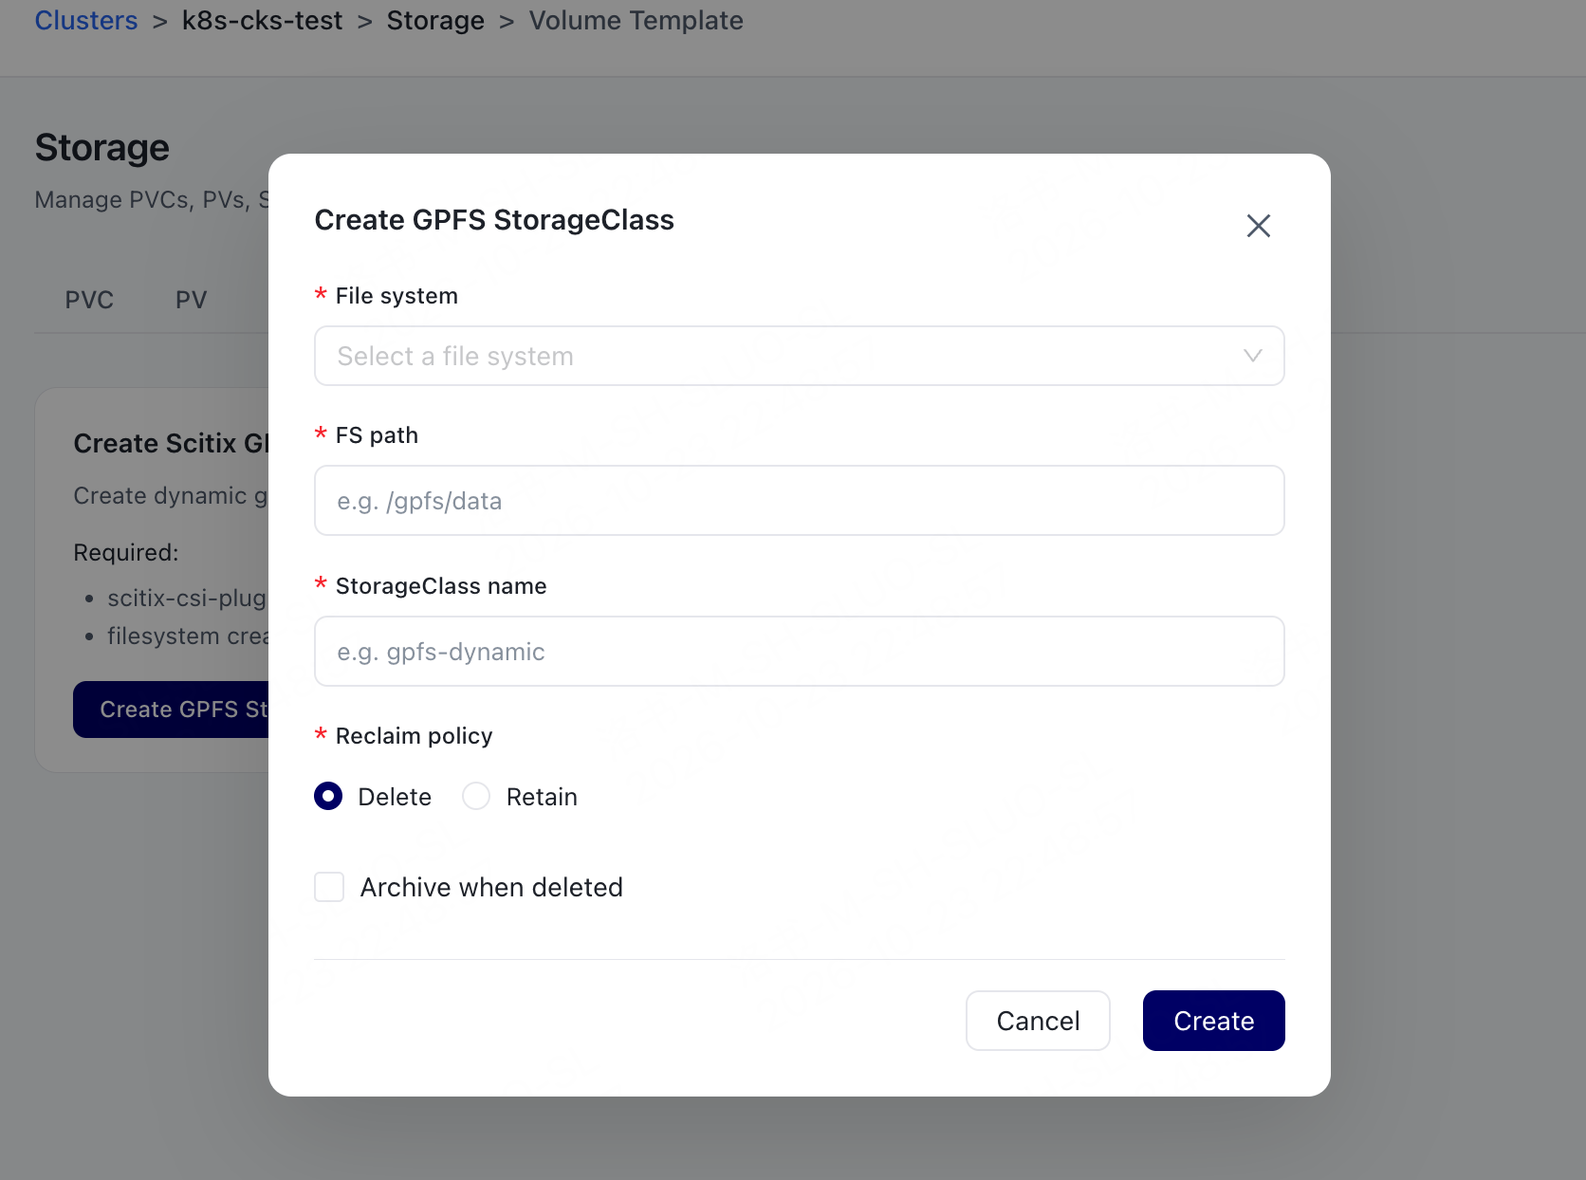Click the Create button in dialog
The width and height of the screenshot is (1586, 1180).
1213,1021
